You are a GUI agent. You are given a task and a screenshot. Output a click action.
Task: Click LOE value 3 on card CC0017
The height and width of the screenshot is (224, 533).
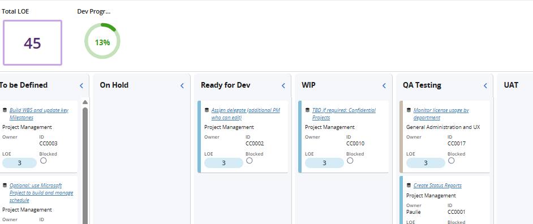[x=425, y=163]
